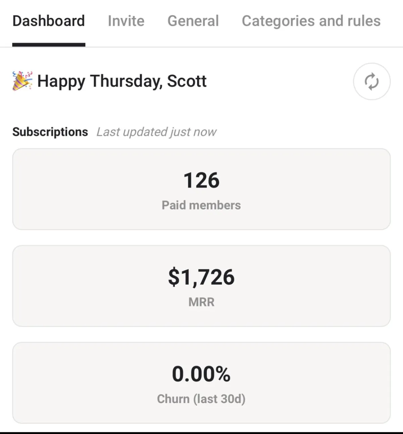Click the $1,726 revenue figure
This screenshot has width=403, height=434.
point(201,277)
